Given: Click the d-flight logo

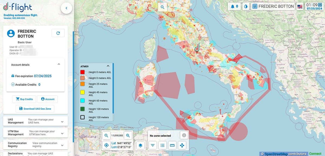Looking at the screenshot, I should (18, 7).
